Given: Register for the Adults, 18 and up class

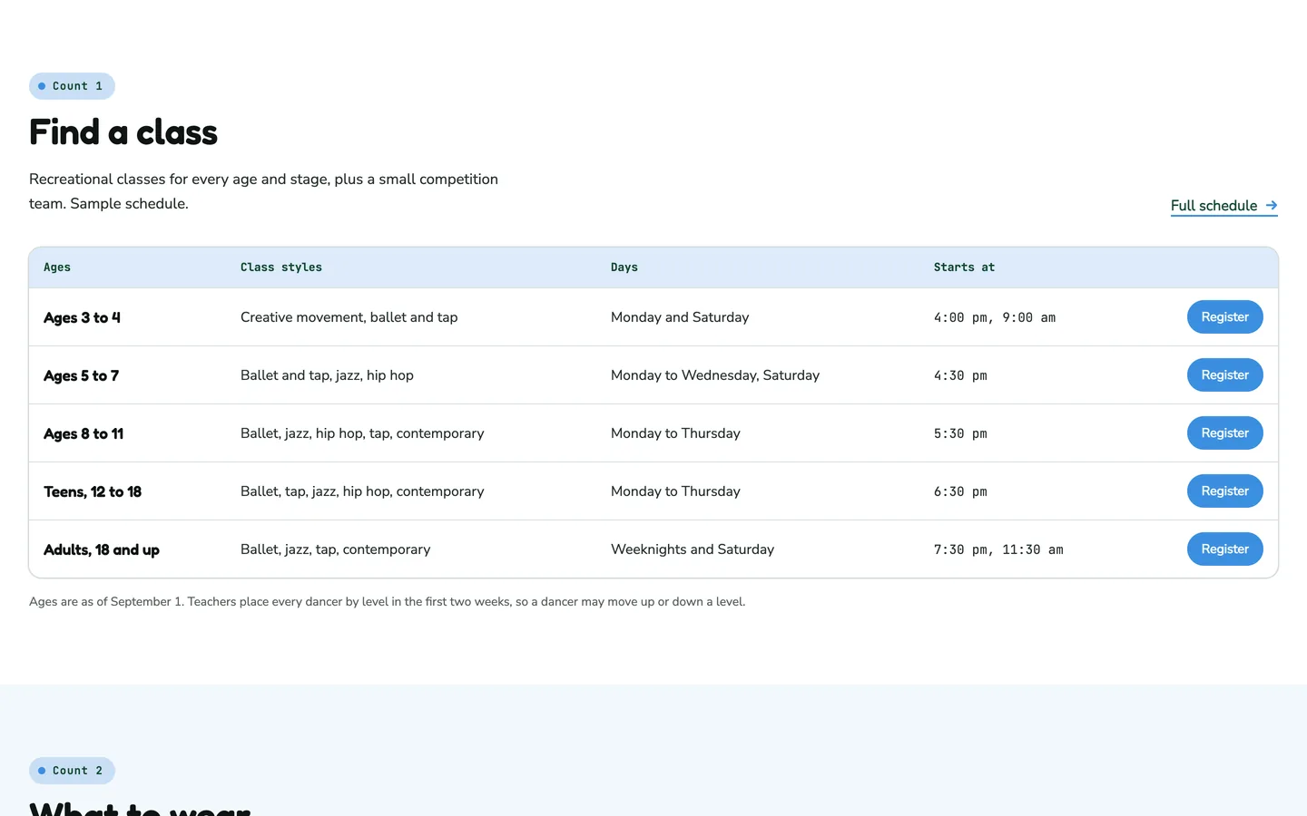Looking at the screenshot, I should tap(1224, 549).
